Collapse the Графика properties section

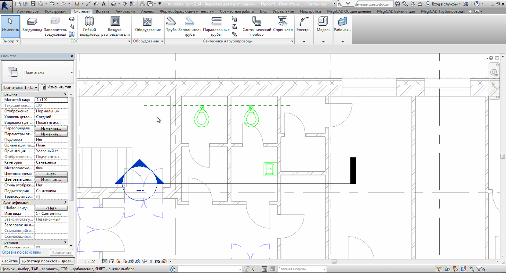click(x=65, y=94)
